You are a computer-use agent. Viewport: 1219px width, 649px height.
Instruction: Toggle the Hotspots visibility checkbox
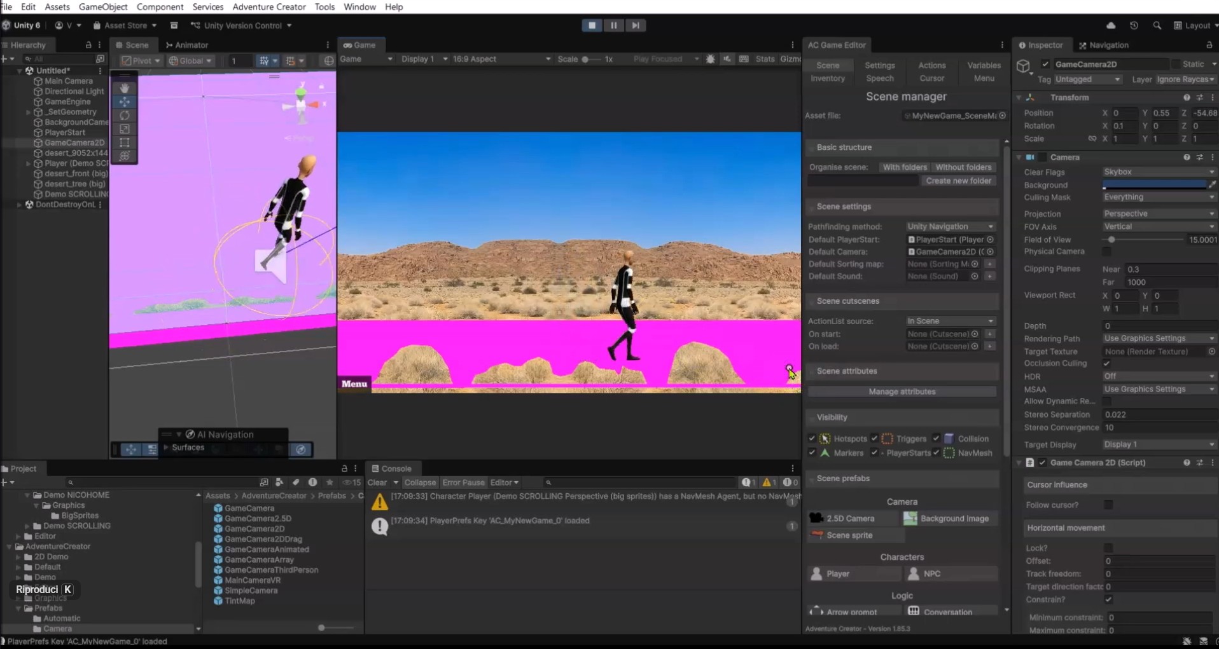pyautogui.click(x=812, y=439)
